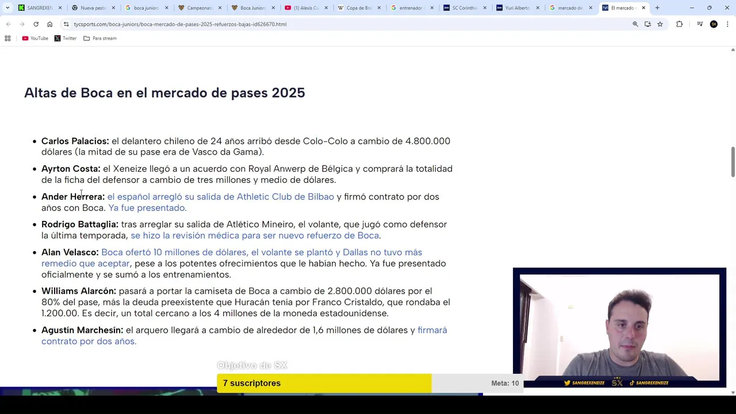
Task: Install app icon in address bar
Action: [647, 24]
